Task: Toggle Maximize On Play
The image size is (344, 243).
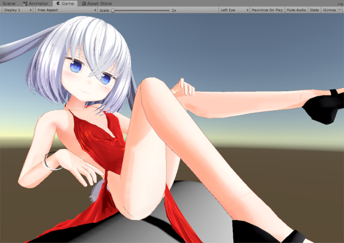Action: [x=267, y=10]
